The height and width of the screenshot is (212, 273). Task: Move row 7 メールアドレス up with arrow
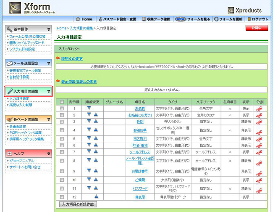tap(96, 151)
